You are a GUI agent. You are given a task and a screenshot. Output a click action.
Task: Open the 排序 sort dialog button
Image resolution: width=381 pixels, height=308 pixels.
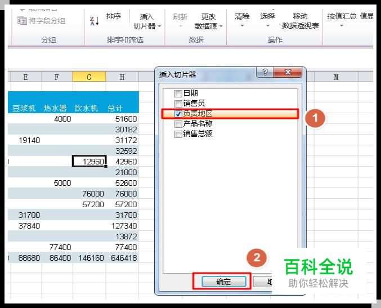coord(114,16)
